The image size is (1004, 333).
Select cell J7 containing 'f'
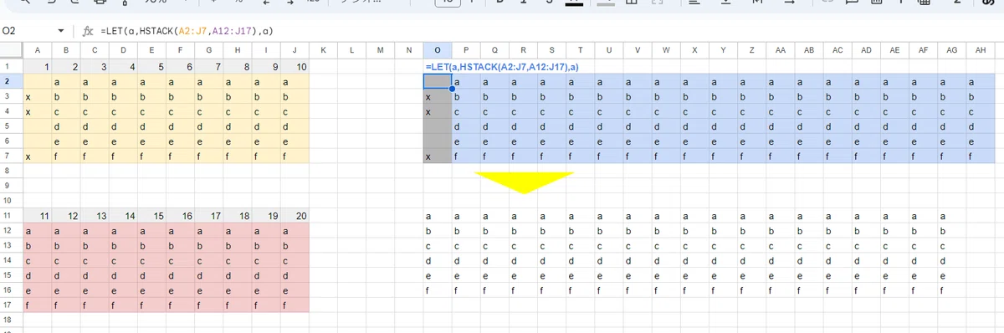pyautogui.click(x=295, y=156)
